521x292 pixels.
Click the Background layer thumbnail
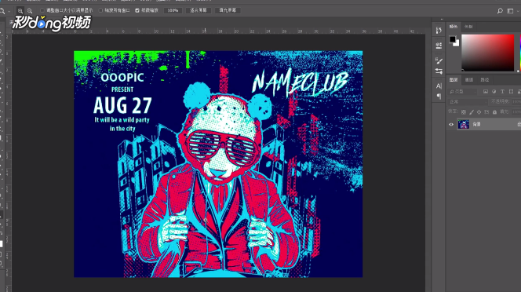point(463,124)
